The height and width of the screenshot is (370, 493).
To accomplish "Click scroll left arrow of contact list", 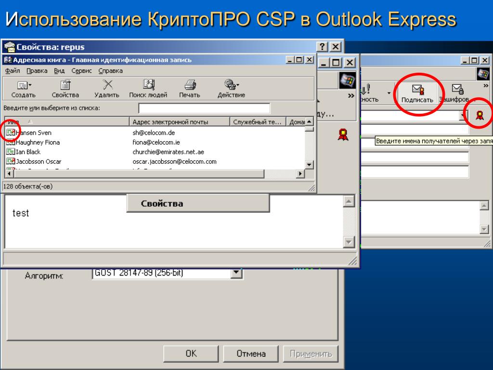I will coord(9,173).
